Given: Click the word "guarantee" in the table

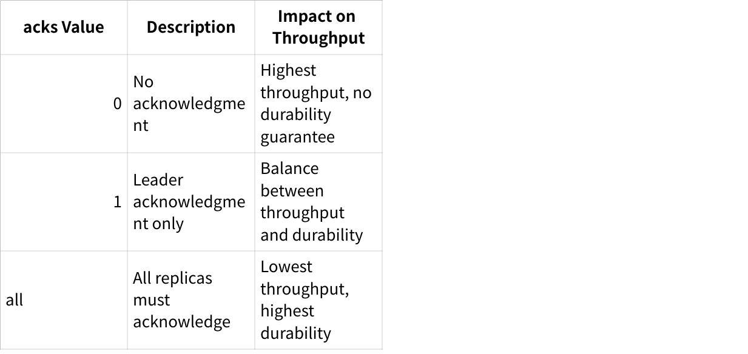Looking at the screenshot, I should pyautogui.click(x=297, y=137).
